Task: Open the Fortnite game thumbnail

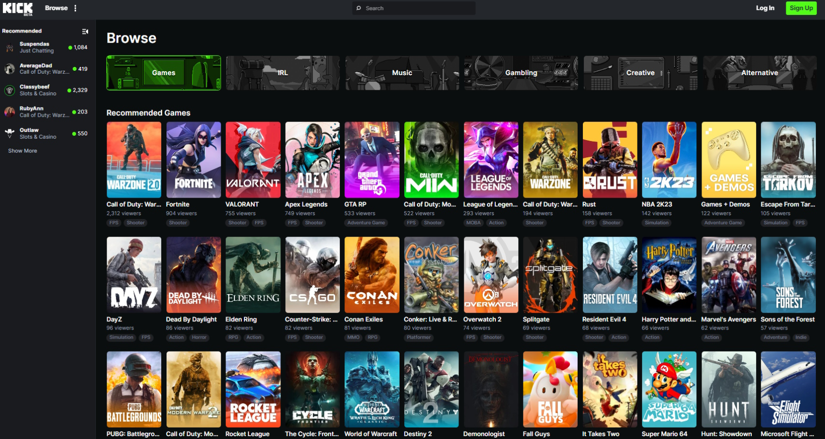Action: point(193,160)
